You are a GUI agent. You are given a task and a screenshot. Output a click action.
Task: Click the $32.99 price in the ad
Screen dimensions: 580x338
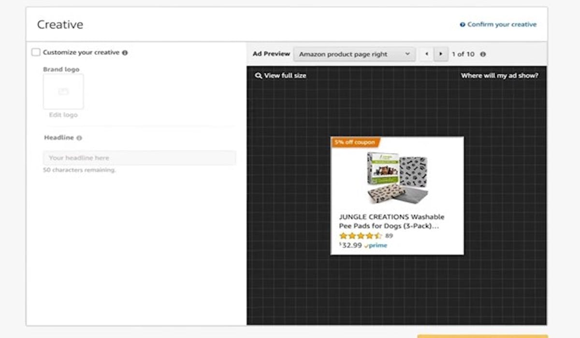coord(350,245)
